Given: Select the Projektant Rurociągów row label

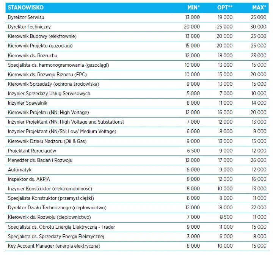Looking at the screenshot, I should pos(32,151).
